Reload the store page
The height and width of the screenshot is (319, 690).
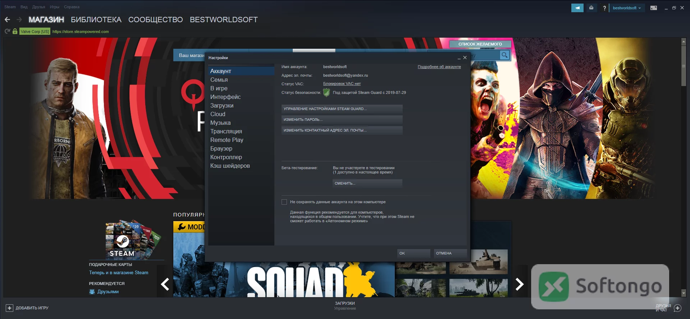(x=7, y=32)
